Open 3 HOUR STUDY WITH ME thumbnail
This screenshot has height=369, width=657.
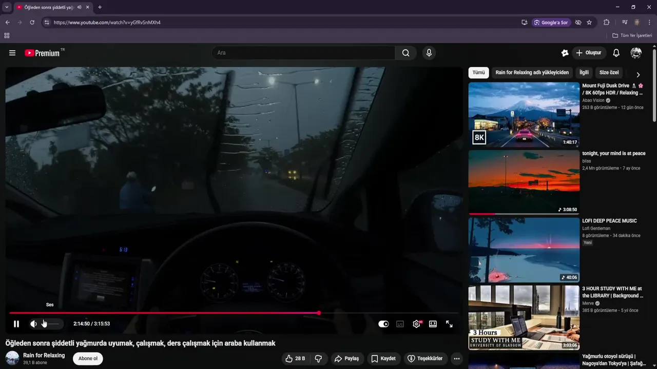[x=524, y=318]
